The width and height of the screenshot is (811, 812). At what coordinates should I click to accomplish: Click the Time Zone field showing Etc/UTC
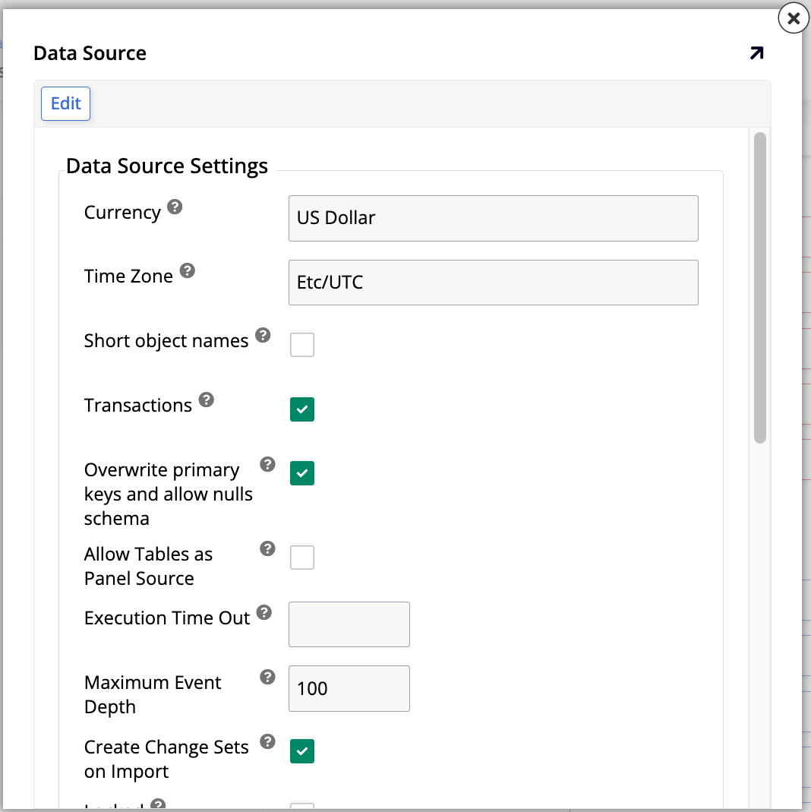[494, 283]
